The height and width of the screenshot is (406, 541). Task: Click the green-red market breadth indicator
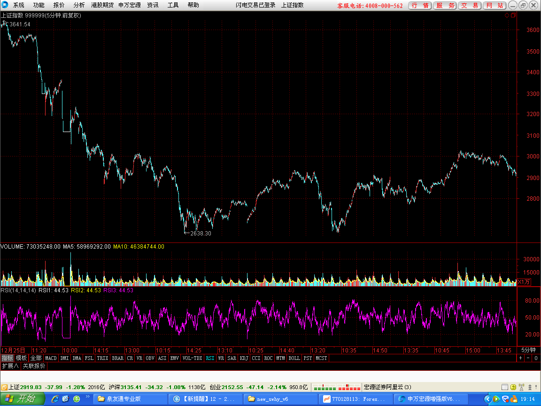pyautogui.click(x=336, y=387)
